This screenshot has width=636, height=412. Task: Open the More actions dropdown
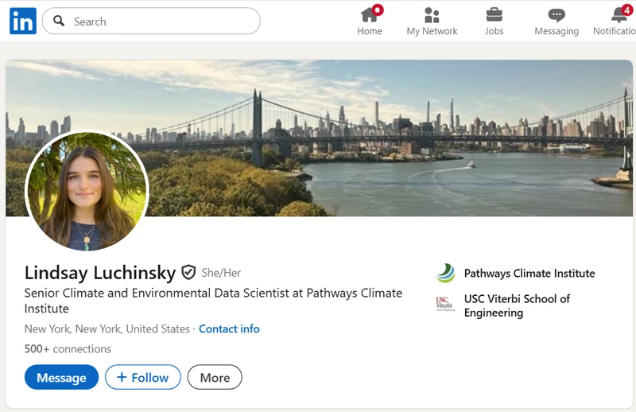(x=215, y=377)
